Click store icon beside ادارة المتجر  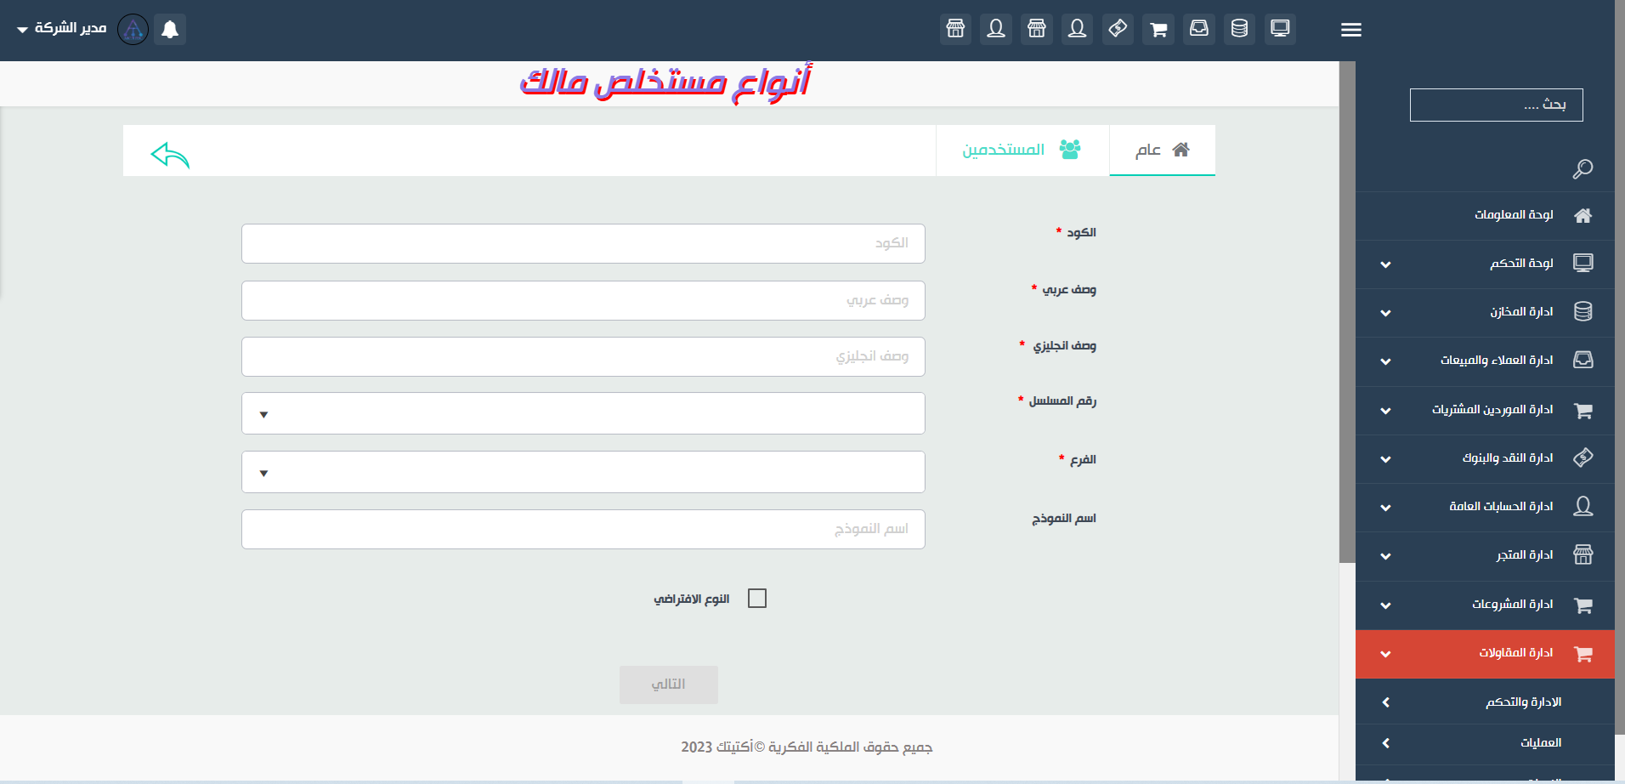(x=1583, y=555)
